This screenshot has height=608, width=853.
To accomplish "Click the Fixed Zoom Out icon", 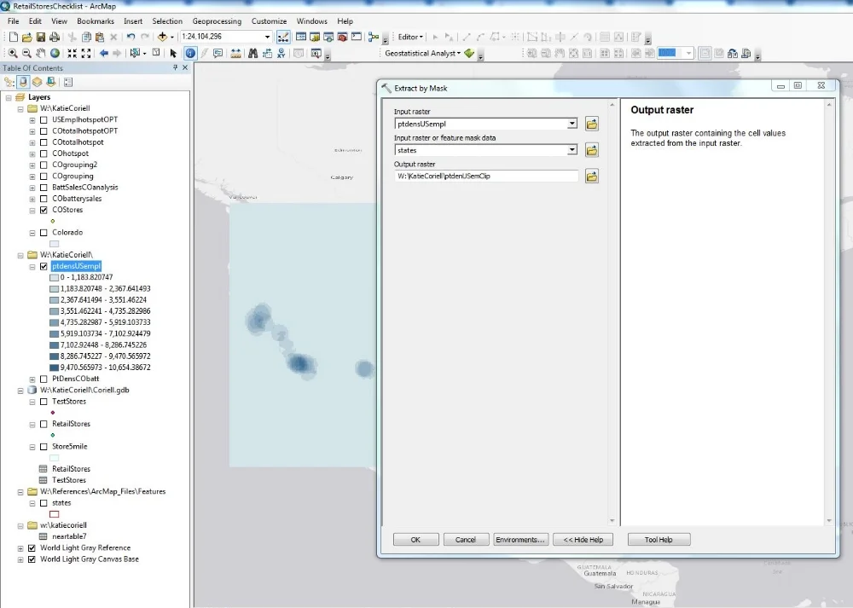I will pos(86,53).
